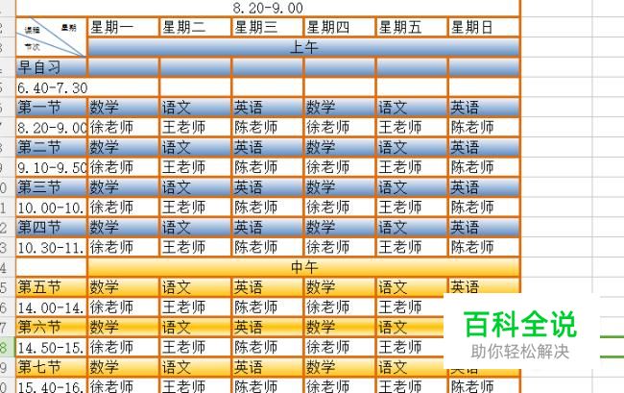Select 语文 in 第三节 row under 星期二
This screenshot has width=624, height=393.
pos(195,187)
